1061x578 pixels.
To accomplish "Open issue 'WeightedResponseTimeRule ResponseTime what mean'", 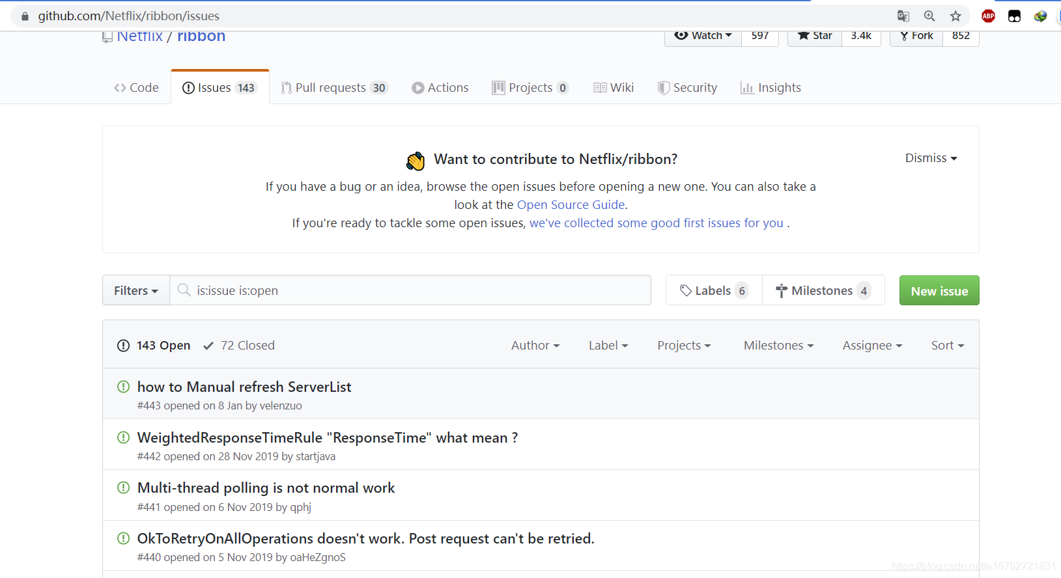I will point(328,437).
